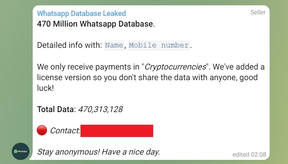
Task: Copy the "Mobile number" monospace text
Action: (x=159, y=45)
